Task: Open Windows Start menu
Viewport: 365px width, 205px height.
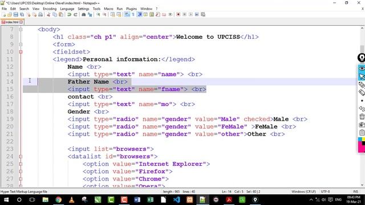Action: (6, 200)
